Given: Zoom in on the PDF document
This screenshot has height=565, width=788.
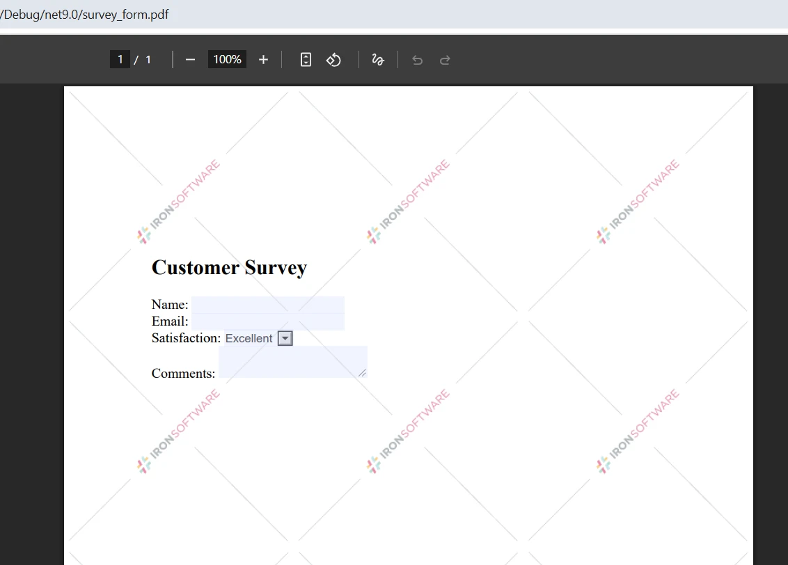Looking at the screenshot, I should (263, 59).
